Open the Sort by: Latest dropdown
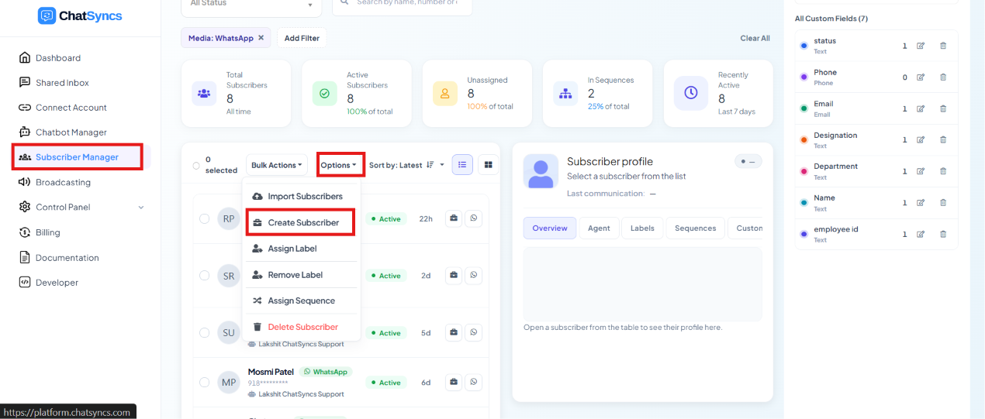 (406, 165)
